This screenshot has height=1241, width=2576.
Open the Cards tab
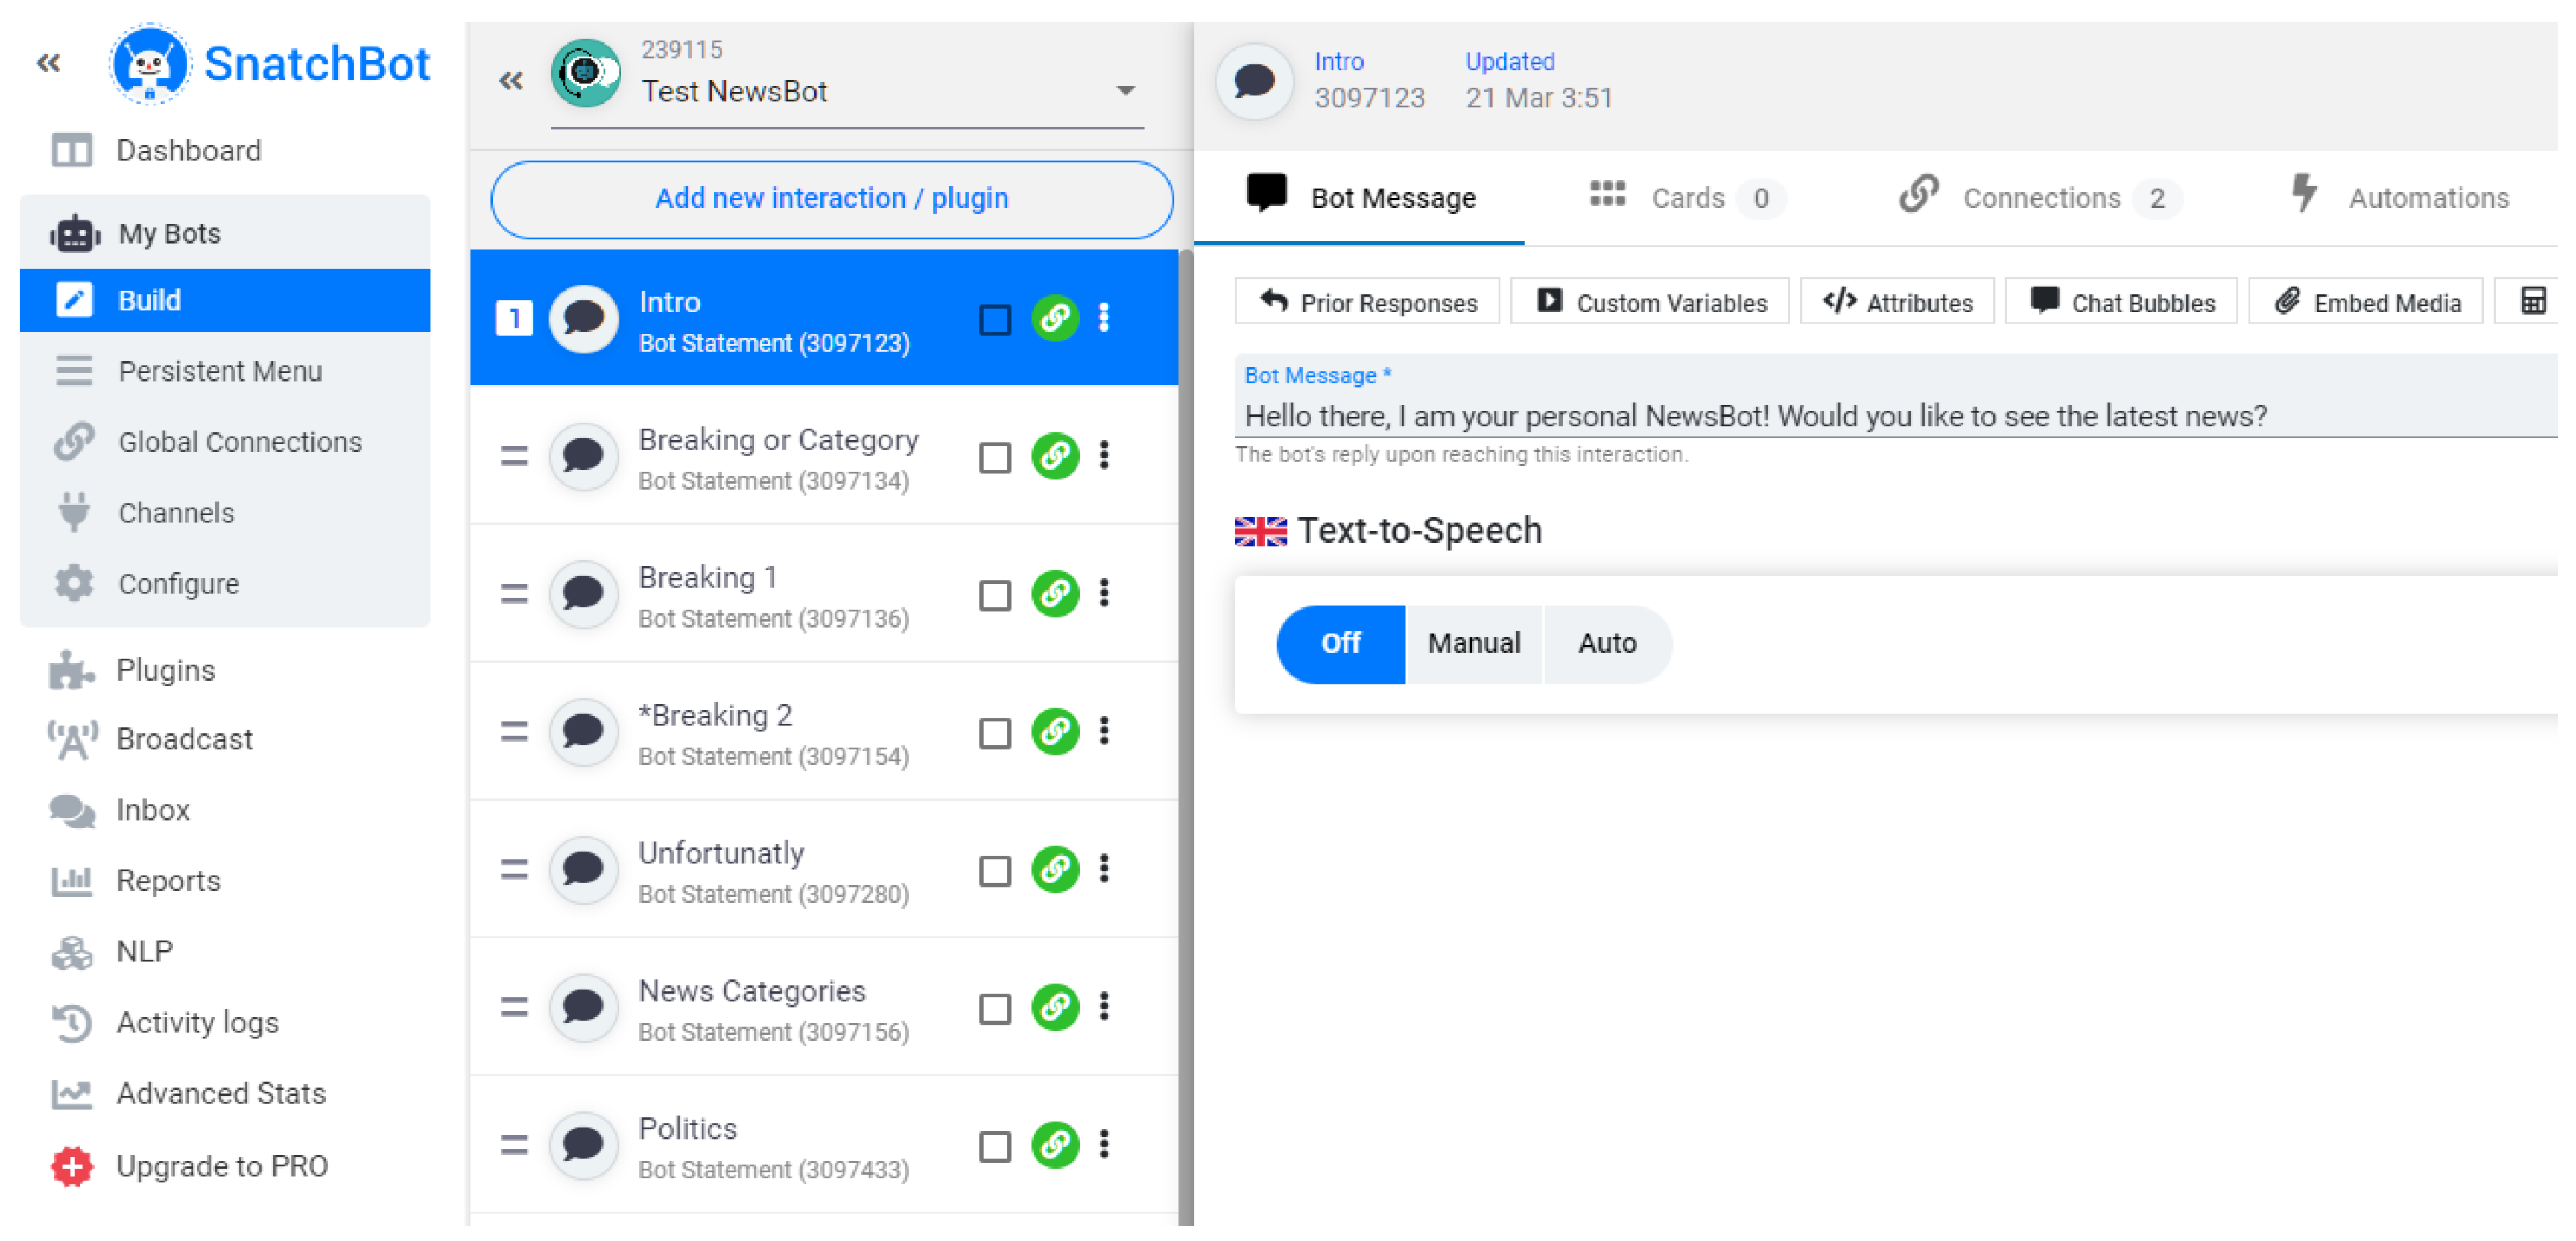1686,198
